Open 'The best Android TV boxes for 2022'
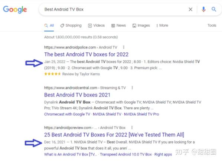Screen dimensions: 222x161 tap(86, 55)
